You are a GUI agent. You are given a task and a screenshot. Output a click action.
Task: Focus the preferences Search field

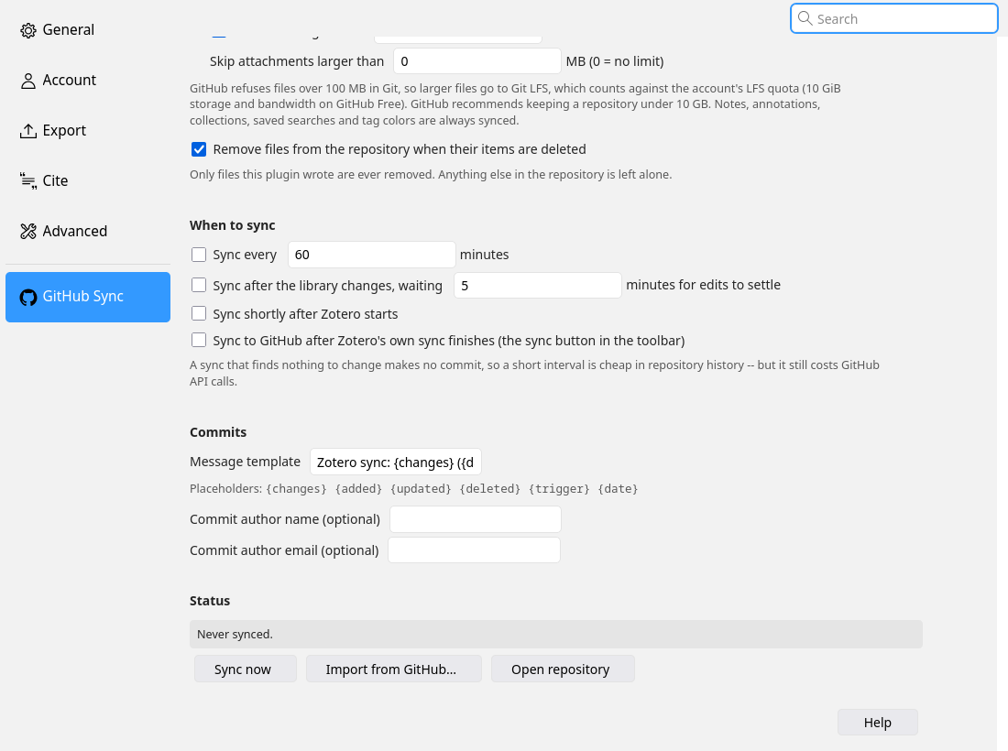pyautogui.click(x=894, y=18)
